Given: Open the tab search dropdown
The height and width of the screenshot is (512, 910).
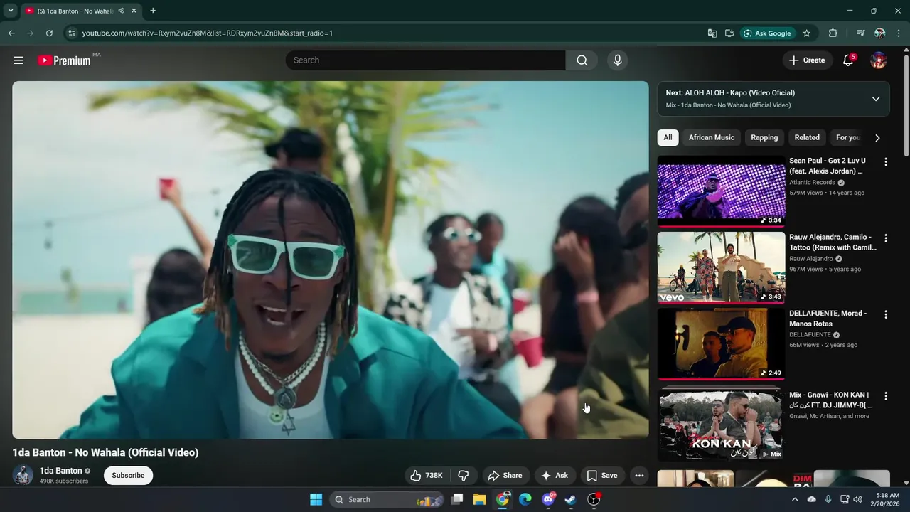Looking at the screenshot, I should click(11, 11).
